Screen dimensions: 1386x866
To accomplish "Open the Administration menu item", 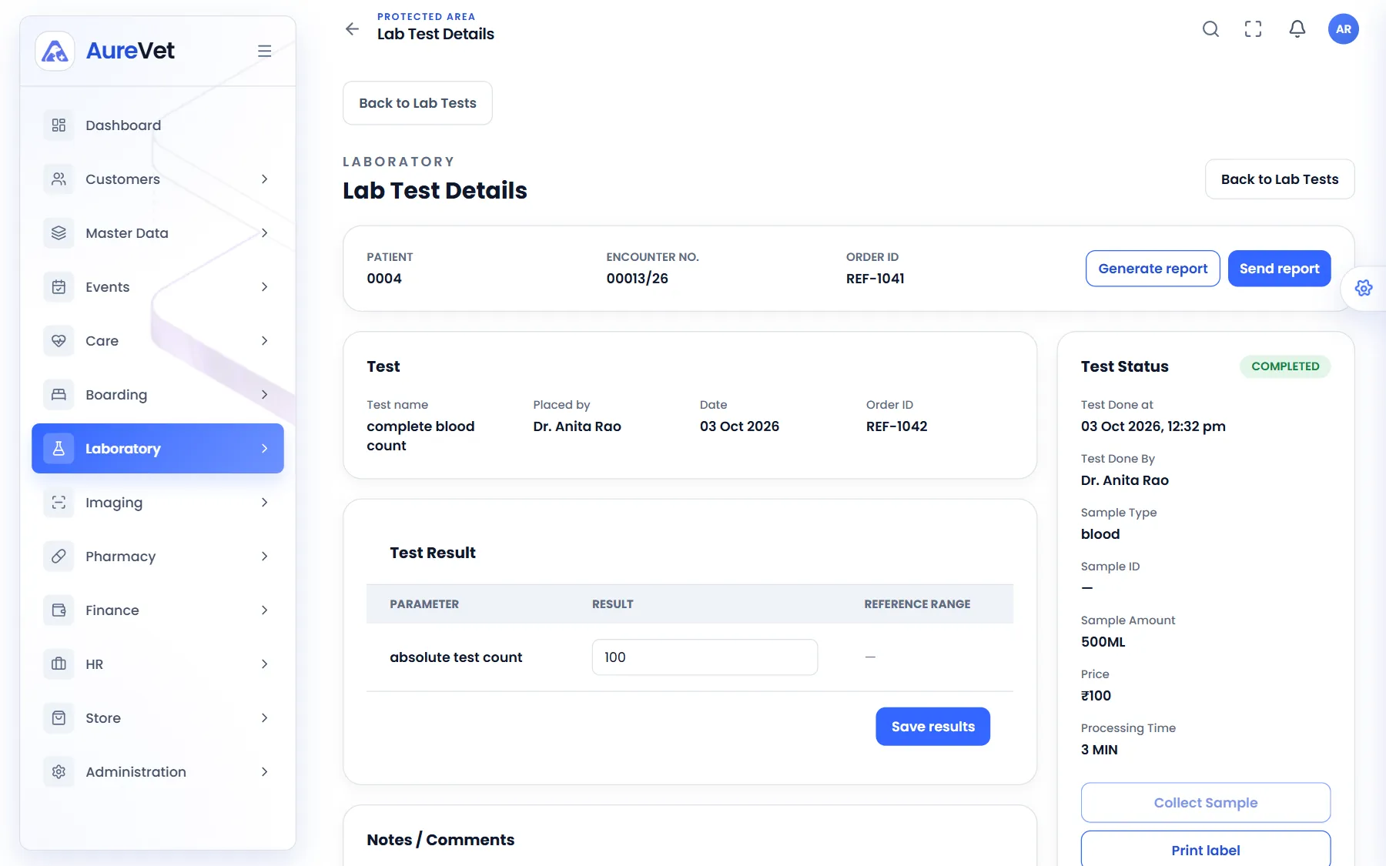I will (158, 772).
